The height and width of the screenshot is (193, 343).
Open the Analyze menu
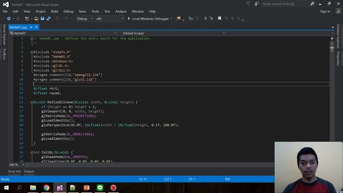121,11
